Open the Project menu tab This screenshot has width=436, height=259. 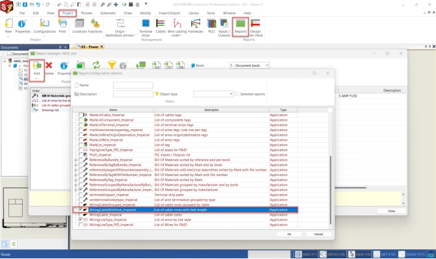click(x=68, y=13)
